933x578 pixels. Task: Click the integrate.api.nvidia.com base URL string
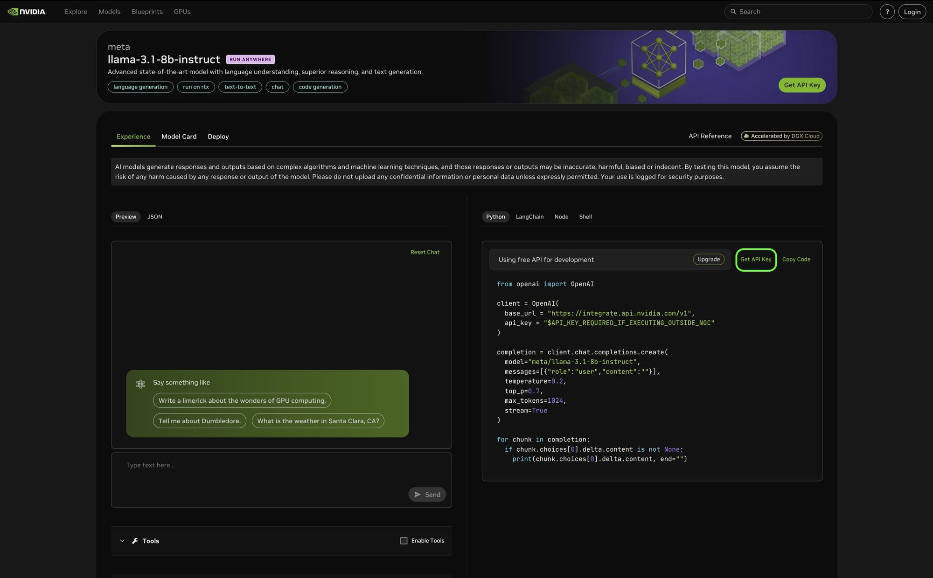619,313
